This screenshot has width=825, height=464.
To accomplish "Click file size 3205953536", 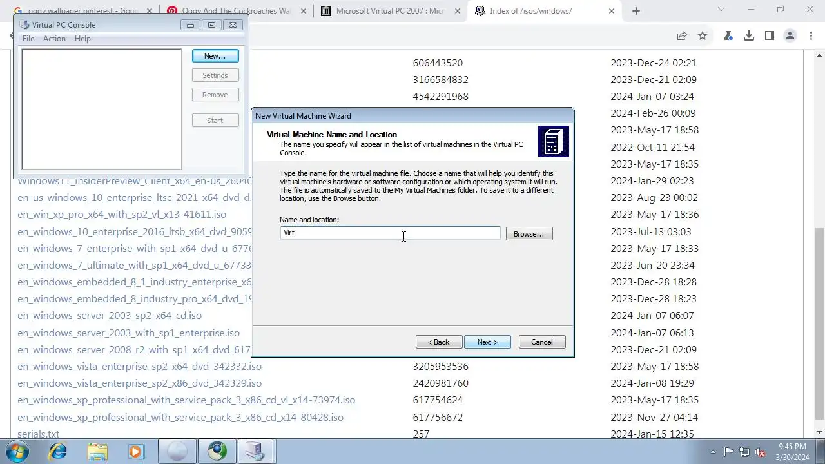I will (x=441, y=367).
